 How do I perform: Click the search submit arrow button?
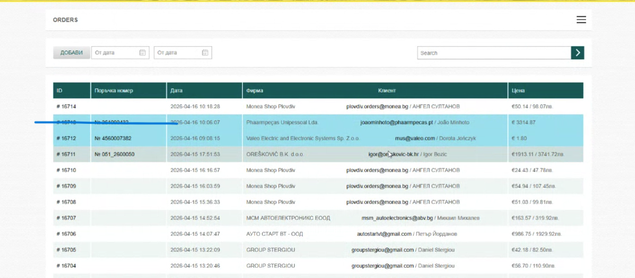[x=577, y=53]
